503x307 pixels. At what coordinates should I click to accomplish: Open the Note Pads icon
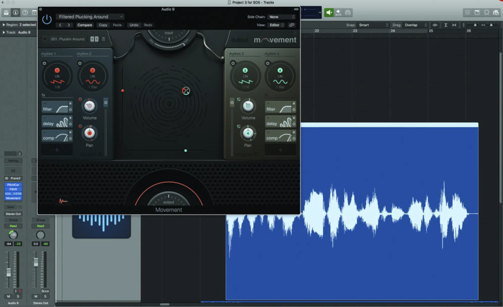[x=477, y=12]
